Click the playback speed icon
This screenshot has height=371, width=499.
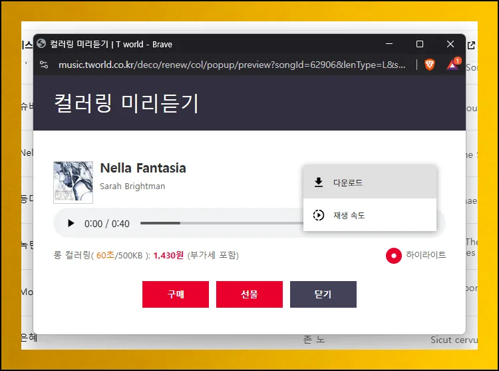(x=319, y=215)
